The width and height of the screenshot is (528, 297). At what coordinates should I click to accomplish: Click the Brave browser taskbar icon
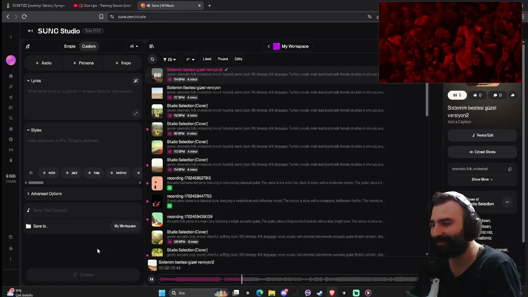tap(332, 293)
